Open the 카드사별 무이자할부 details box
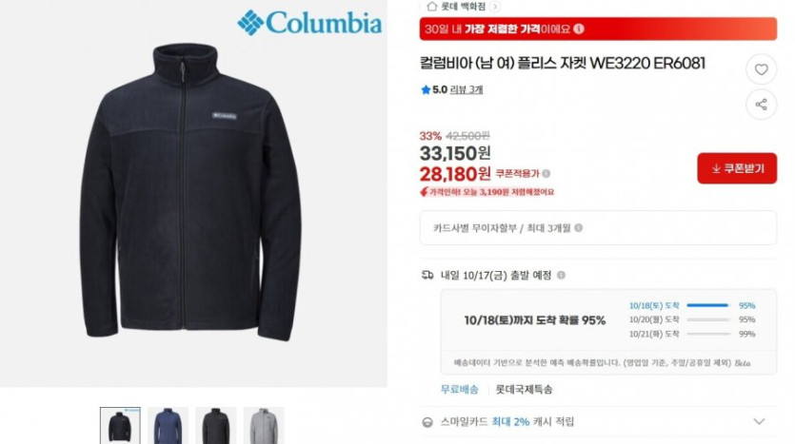Viewport: 795px width, 444px height. pos(598,228)
